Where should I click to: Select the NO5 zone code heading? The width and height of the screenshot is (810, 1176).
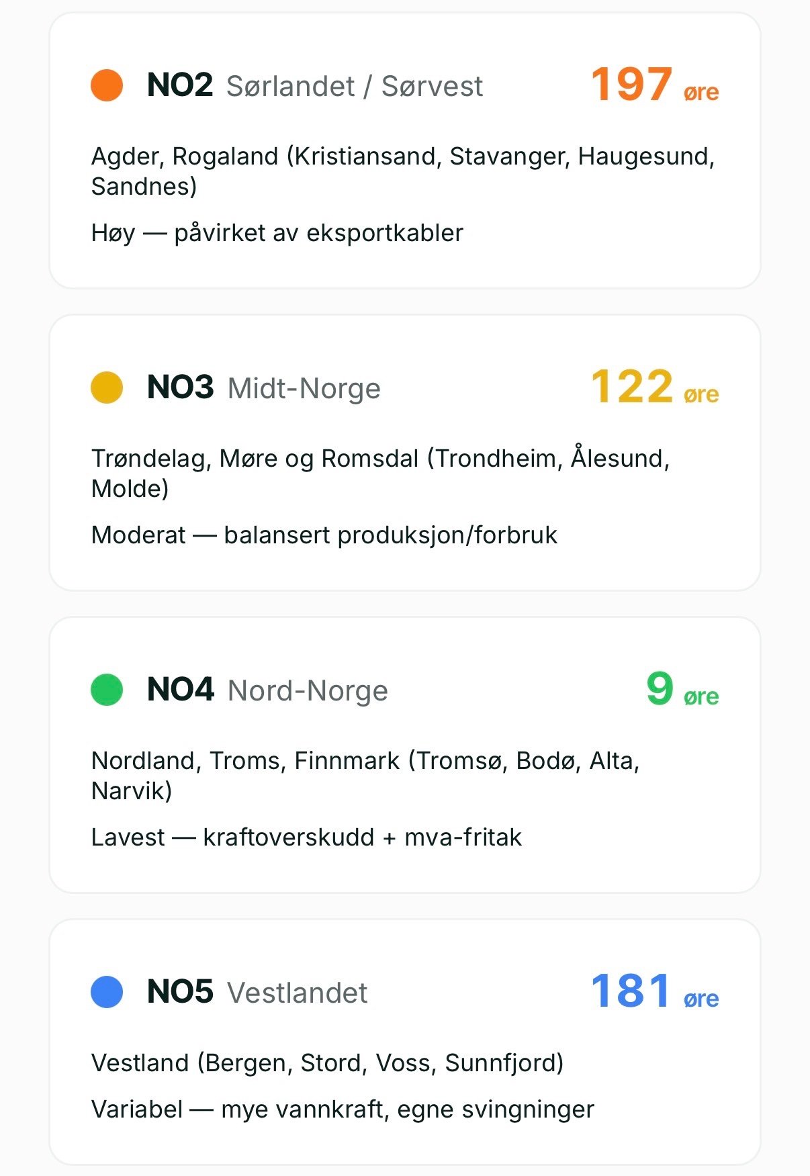click(x=180, y=992)
